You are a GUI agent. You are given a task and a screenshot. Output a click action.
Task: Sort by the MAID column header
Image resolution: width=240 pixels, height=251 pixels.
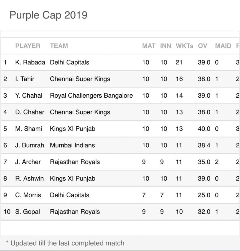point(223,46)
